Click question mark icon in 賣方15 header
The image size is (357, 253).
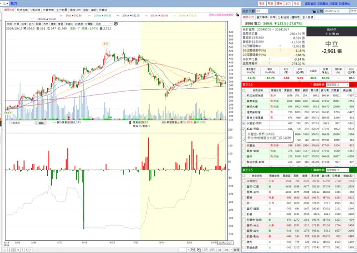click(x=311, y=170)
